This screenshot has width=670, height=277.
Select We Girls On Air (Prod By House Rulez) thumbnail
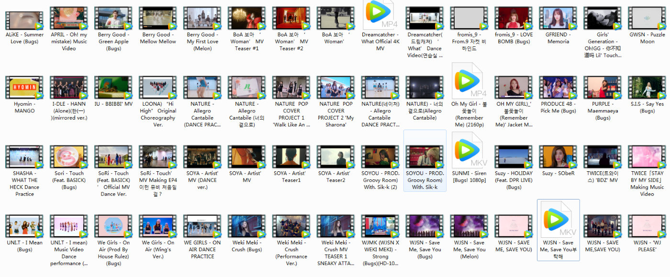click(x=113, y=226)
